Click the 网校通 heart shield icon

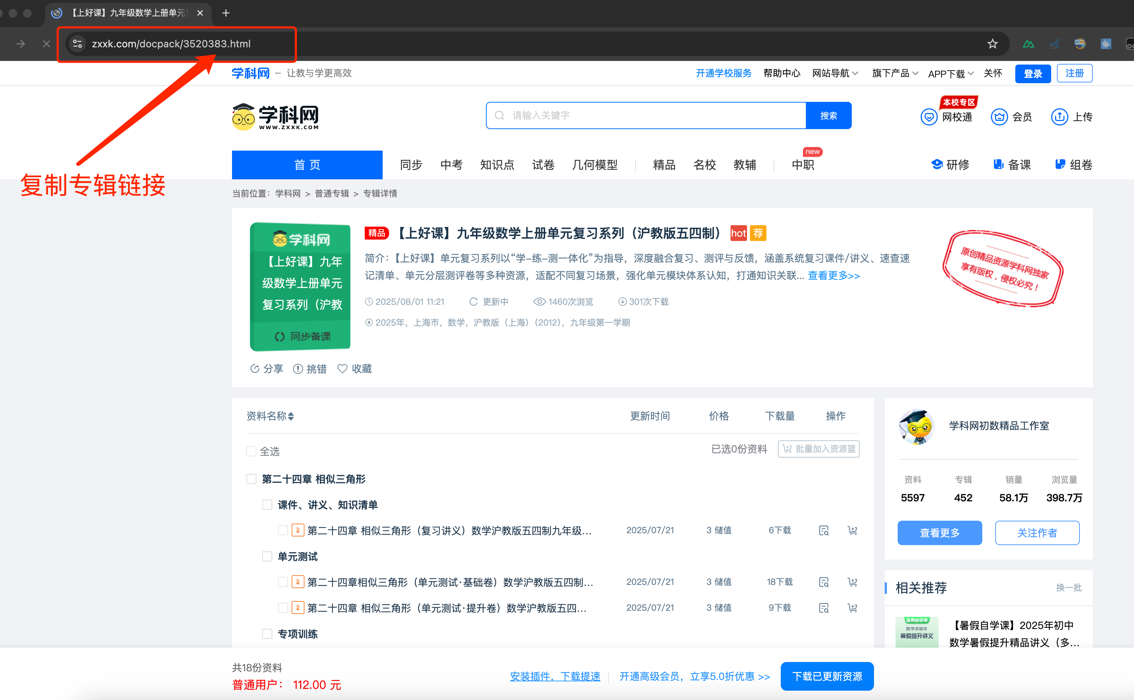click(929, 117)
